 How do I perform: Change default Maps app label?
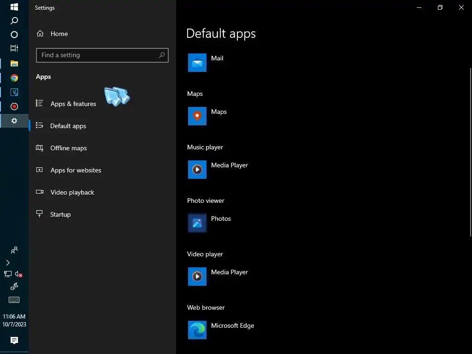[x=219, y=112]
